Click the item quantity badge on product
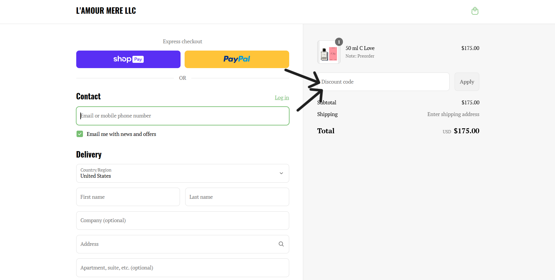 [x=339, y=42]
